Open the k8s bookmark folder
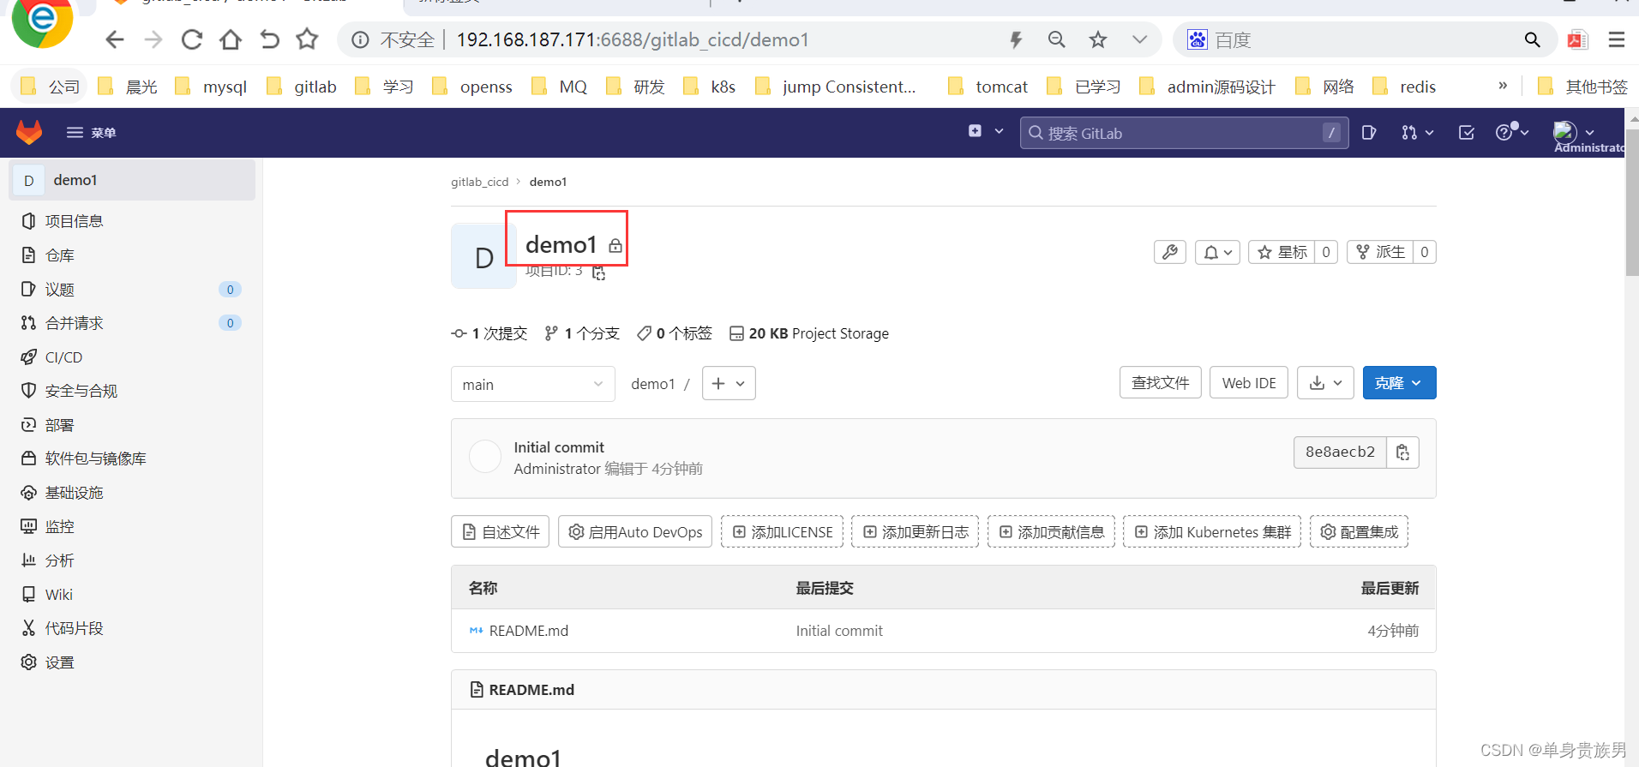1639x767 pixels. (710, 87)
